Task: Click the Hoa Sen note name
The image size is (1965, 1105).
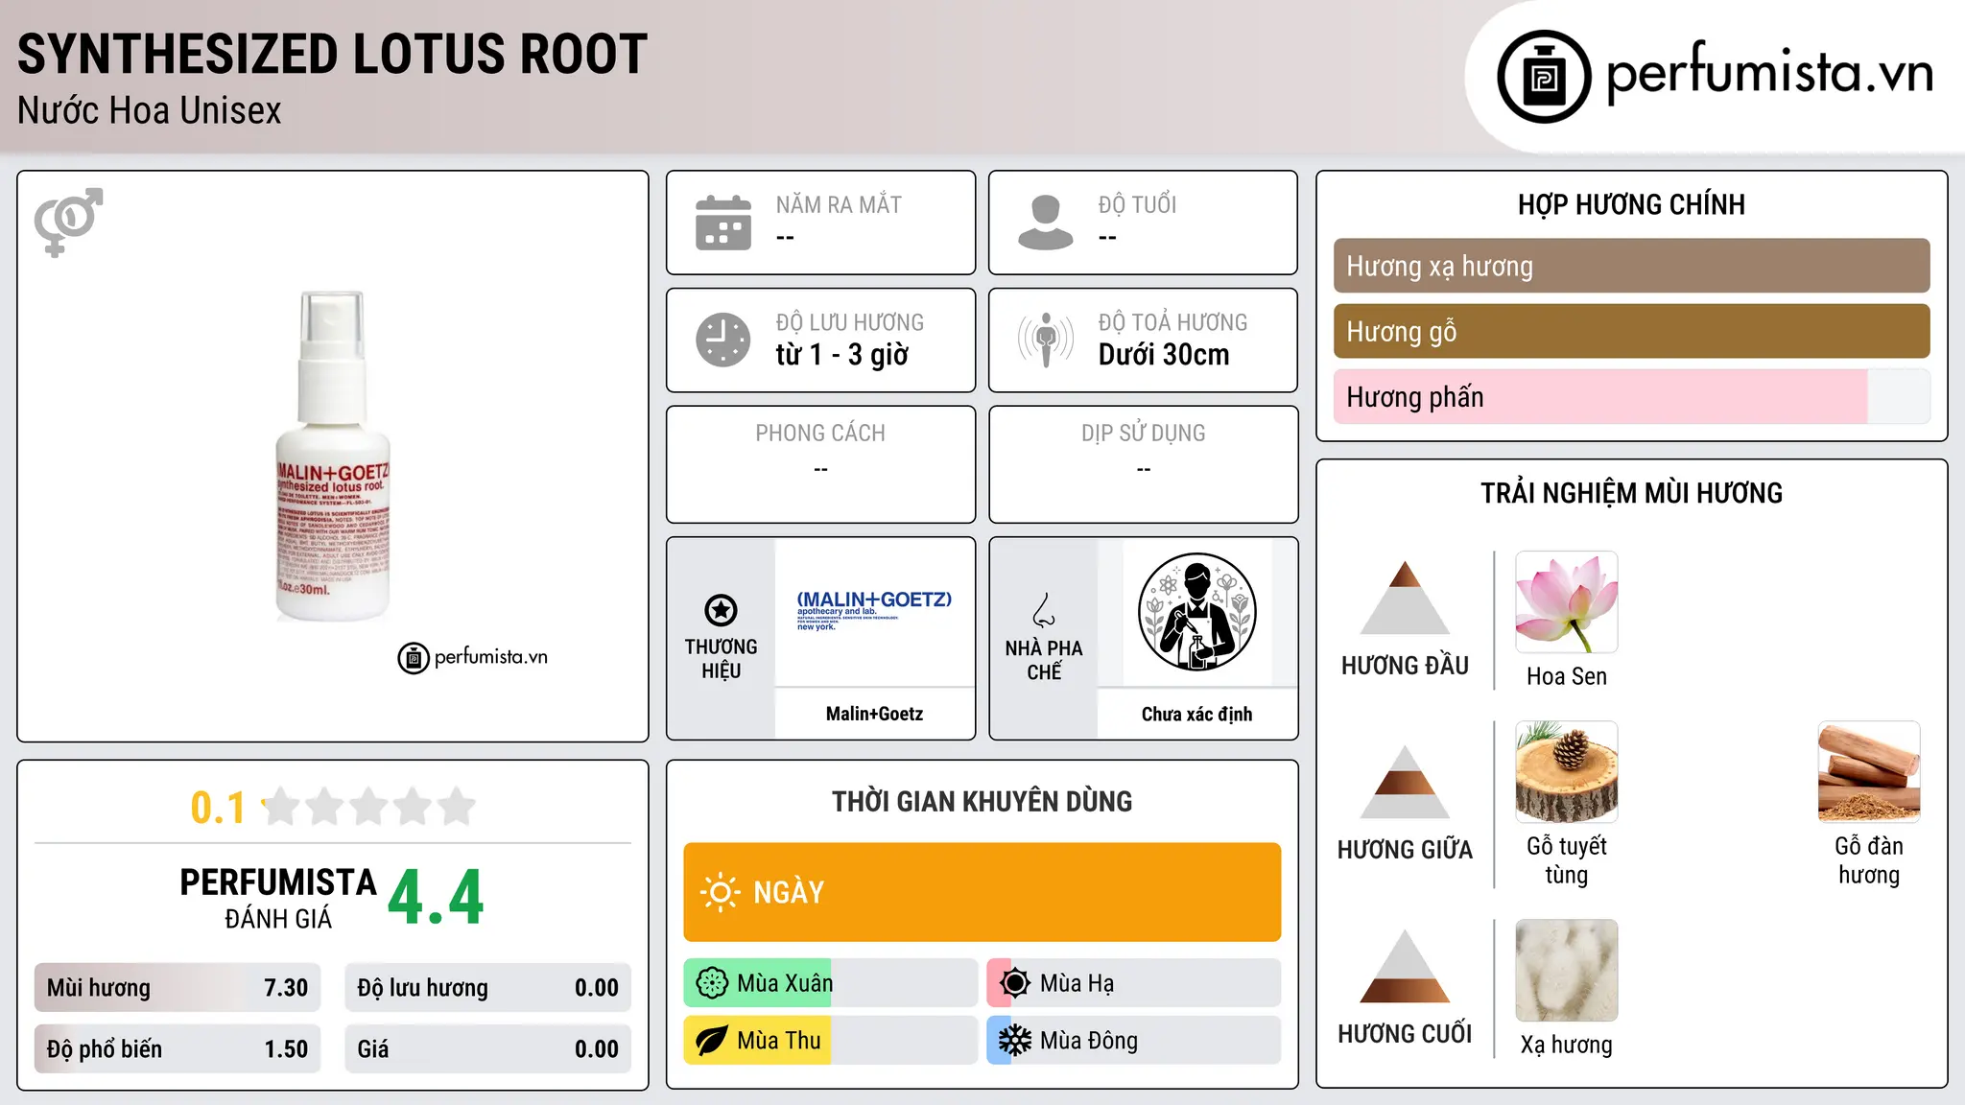Action: (x=1567, y=676)
